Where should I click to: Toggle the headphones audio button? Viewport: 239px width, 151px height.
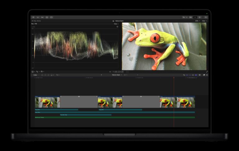193,75
